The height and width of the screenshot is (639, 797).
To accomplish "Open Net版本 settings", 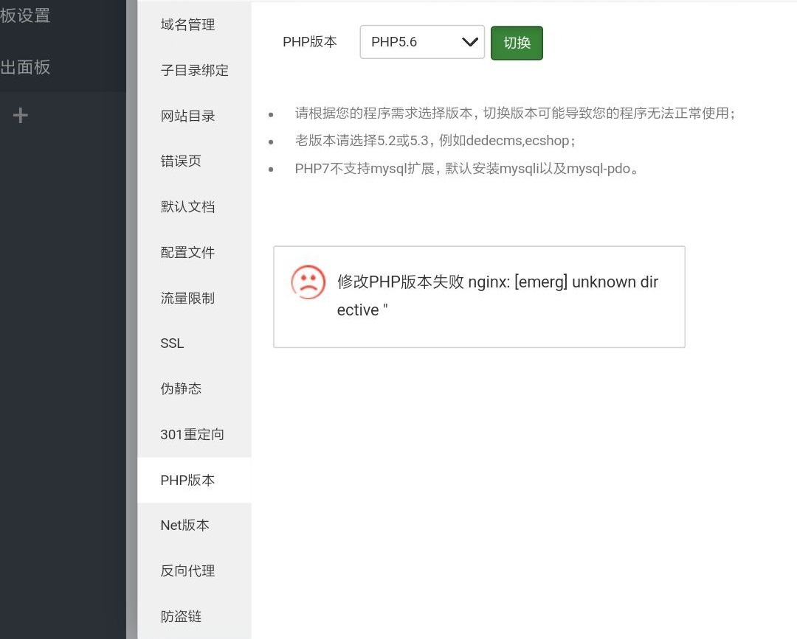I will pyautogui.click(x=185, y=525).
